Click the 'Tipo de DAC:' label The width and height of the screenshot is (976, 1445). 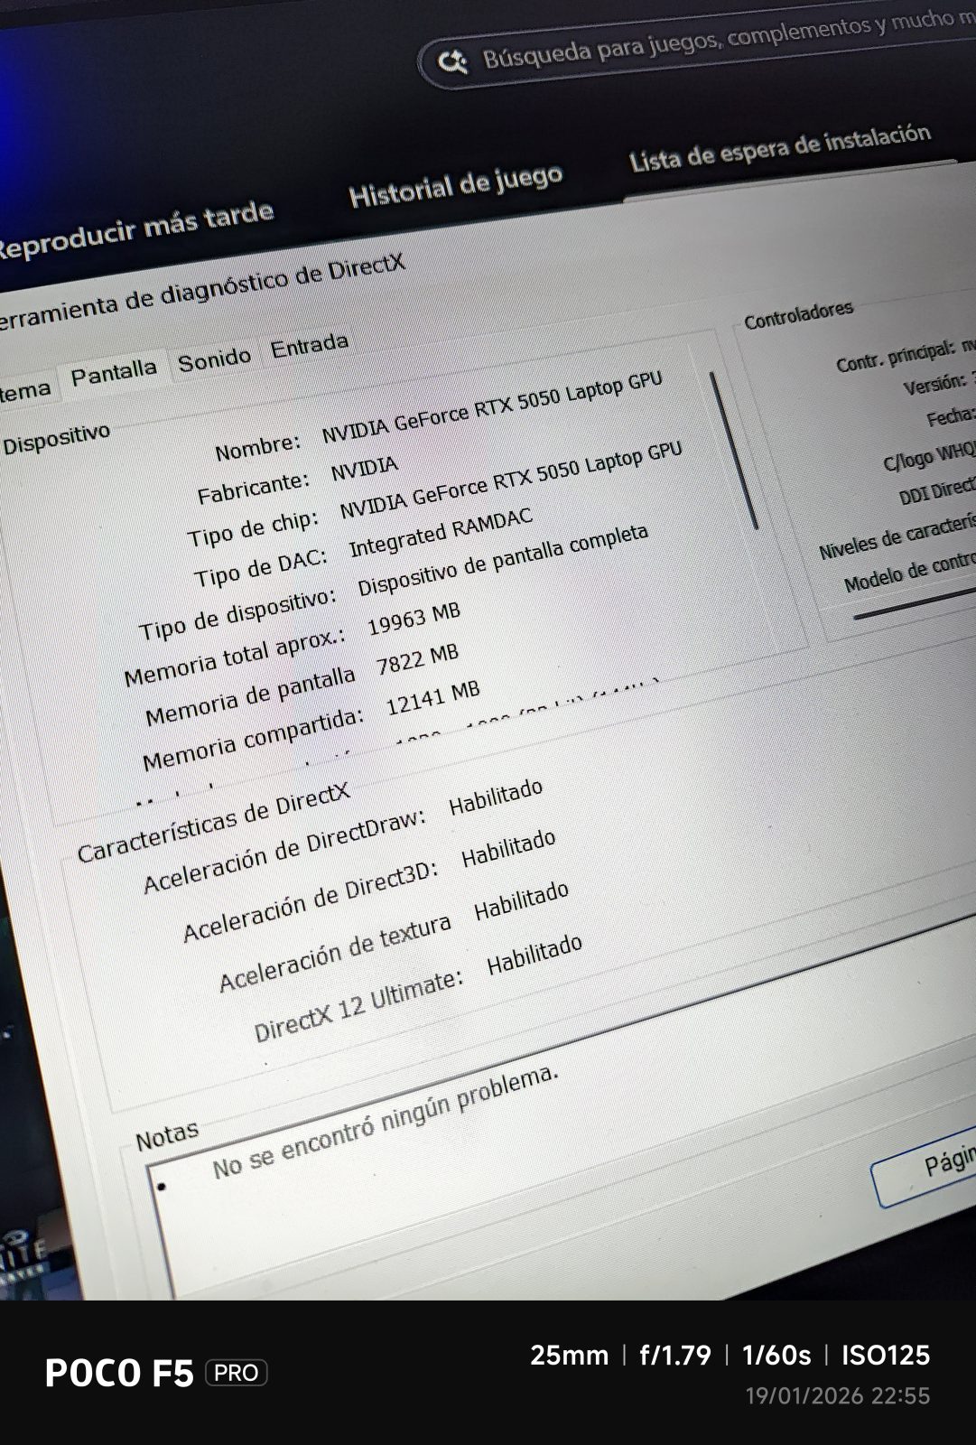(261, 566)
